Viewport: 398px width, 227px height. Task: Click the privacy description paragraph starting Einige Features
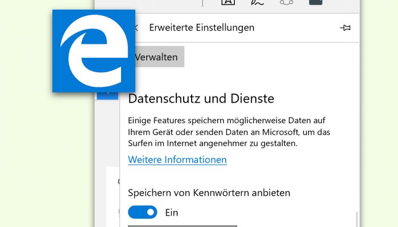point(229,132)
